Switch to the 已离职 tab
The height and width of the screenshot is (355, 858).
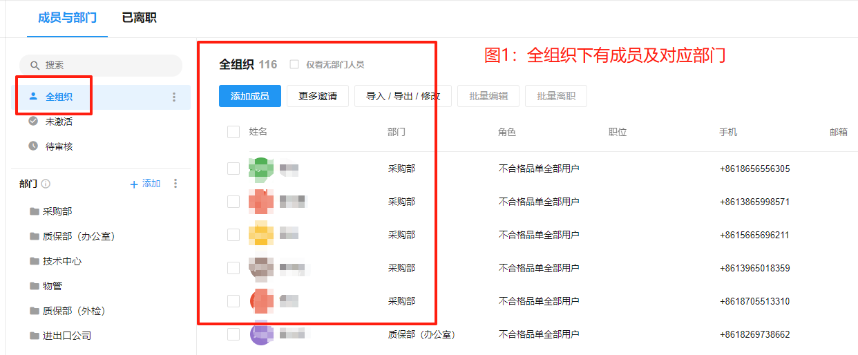[139, 18]
